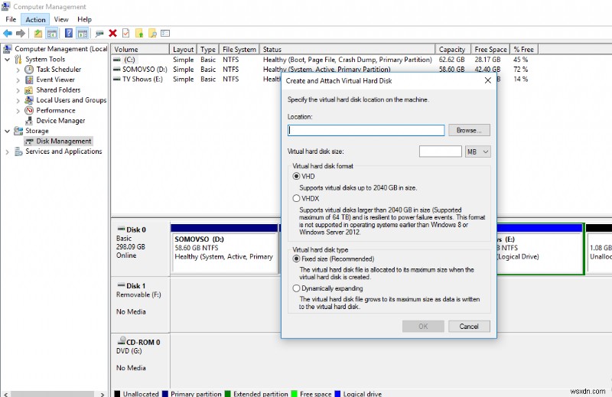The image size is (612, 397).
Task: Click the folder with magnifier icon
Action: pos(152,34)
